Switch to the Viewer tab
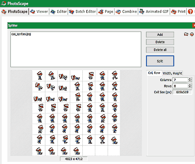This screenshot has width=195, height=164. pos(39,12)
